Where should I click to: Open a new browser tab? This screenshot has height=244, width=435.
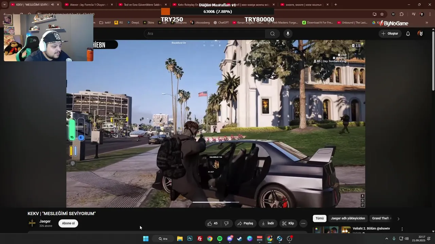click(x=335, y=5)
